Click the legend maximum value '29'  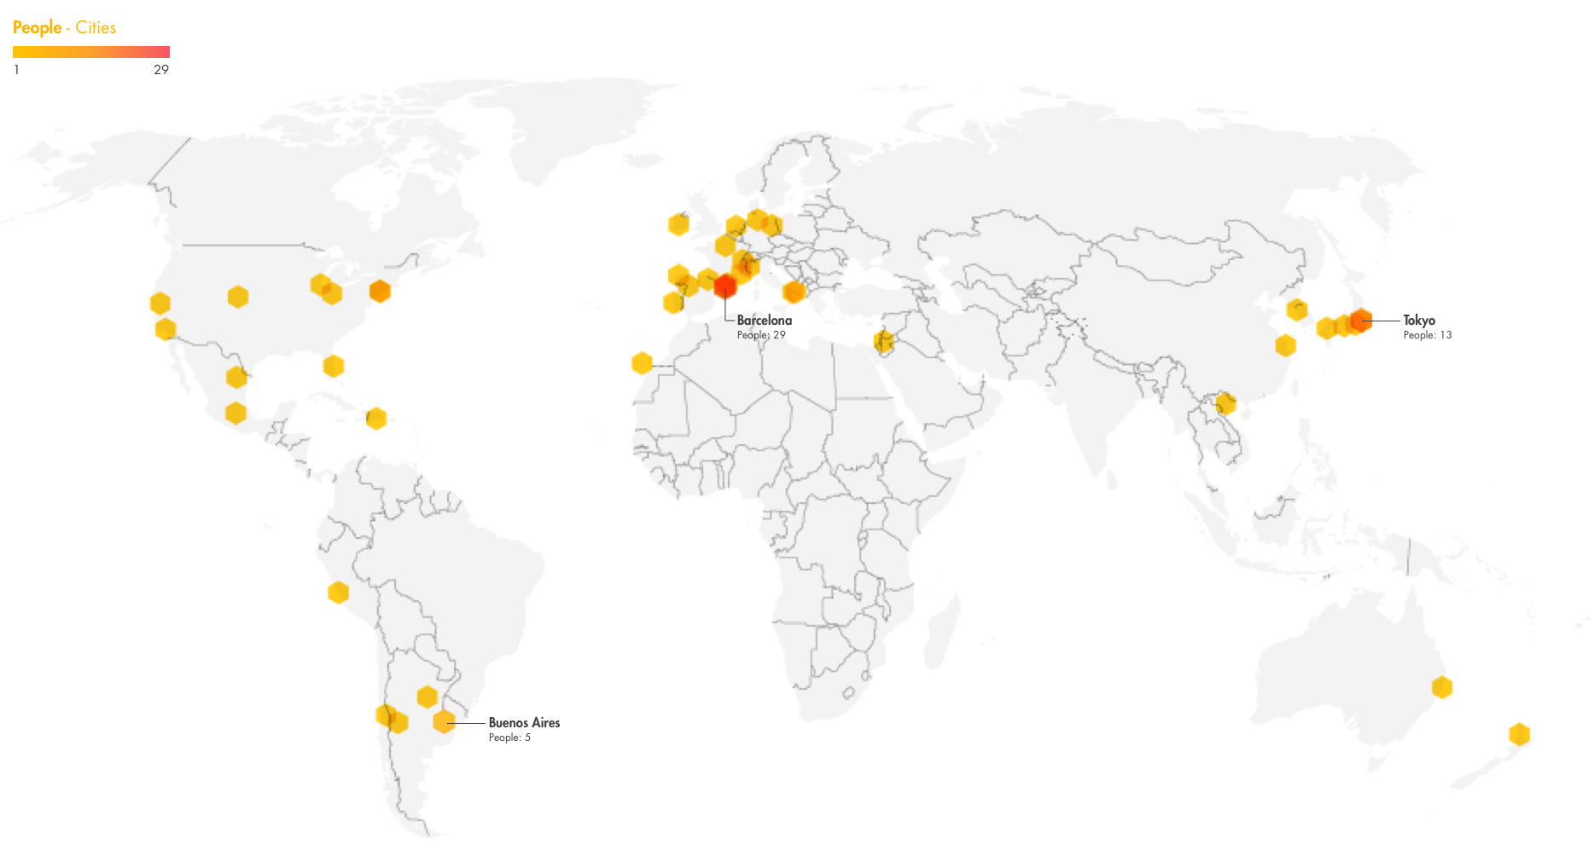coord(161,70)
